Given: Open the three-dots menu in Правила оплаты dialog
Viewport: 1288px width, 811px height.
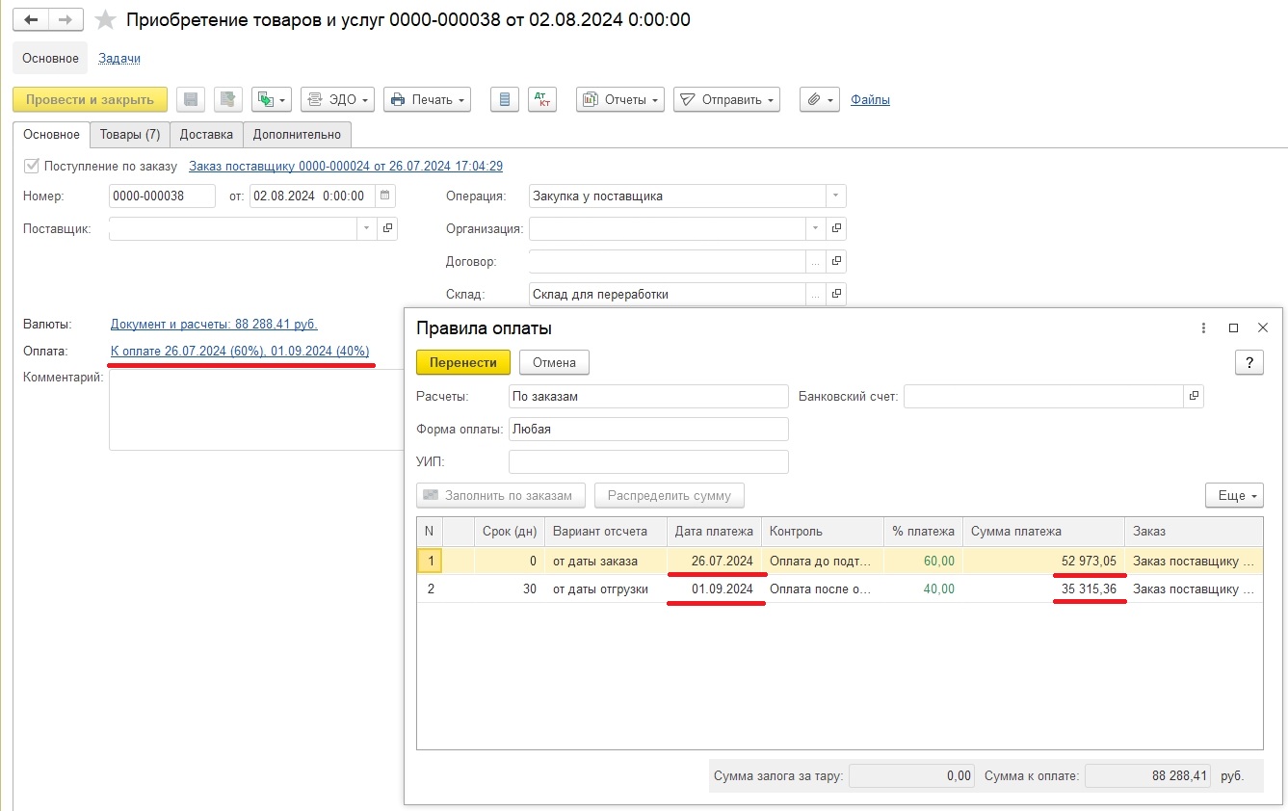Looking at the screenshot, I should point(1203,327).
